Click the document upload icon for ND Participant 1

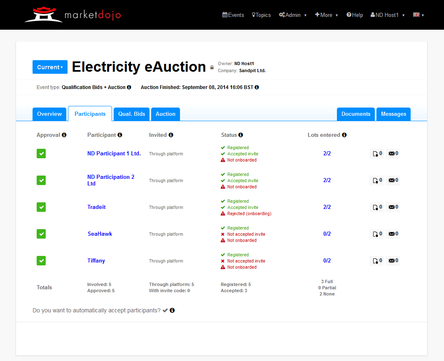pyautogui.click(x=376, y=153)
